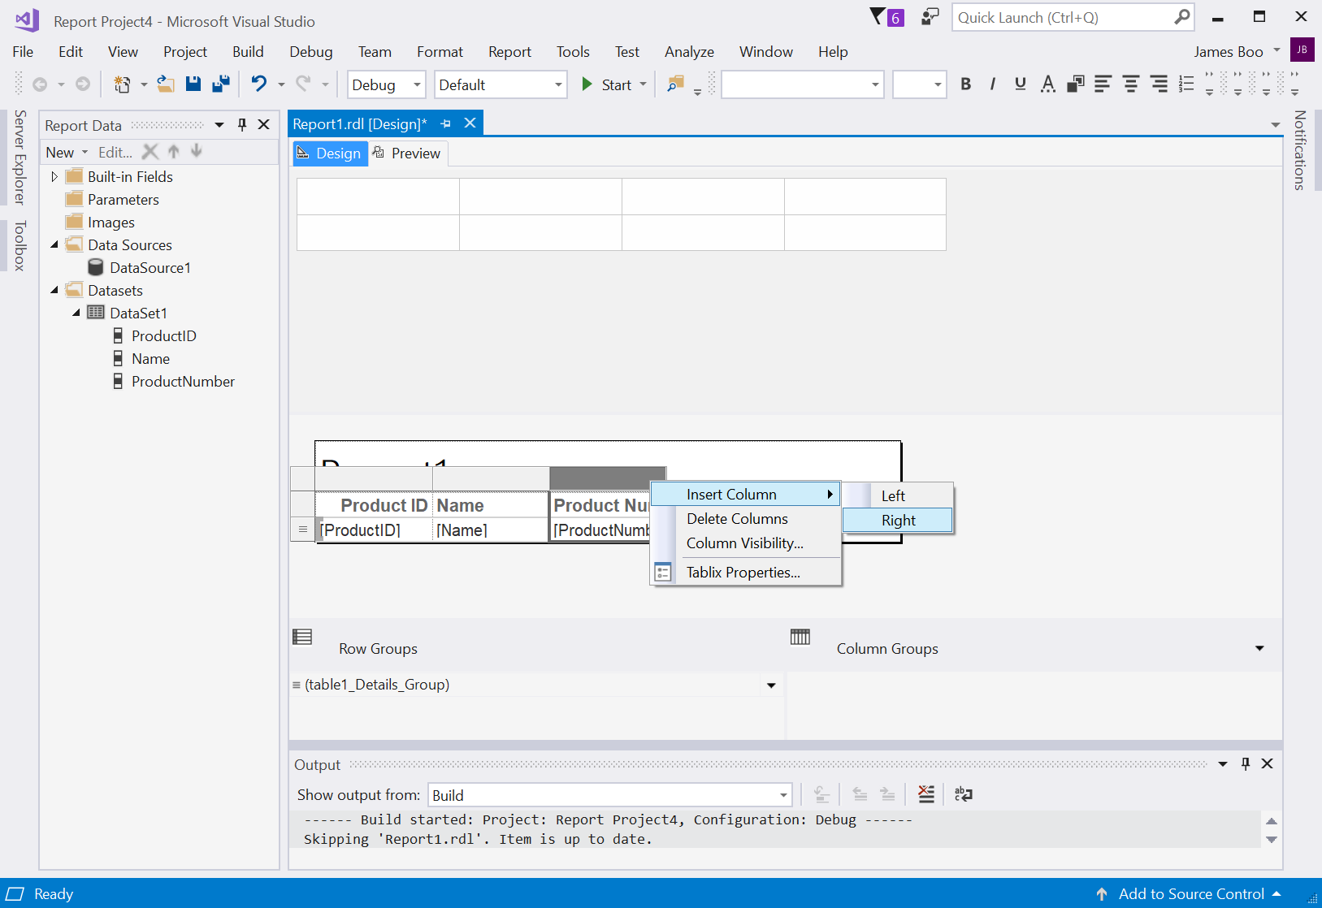This screenshot has width=1322, height=908.
Task: Click the Save icon in toolbar
Action: pos(193,84)
